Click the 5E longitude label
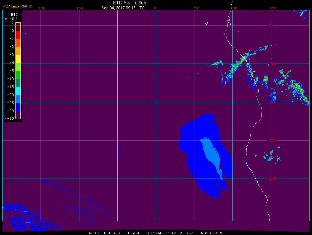Screen dimensions: 312x235 pyautogui.click(x=196, y=8)
